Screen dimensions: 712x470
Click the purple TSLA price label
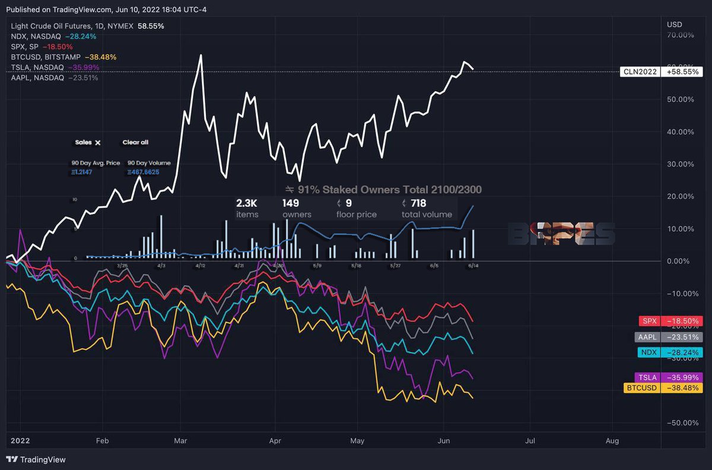pos(669,378)
